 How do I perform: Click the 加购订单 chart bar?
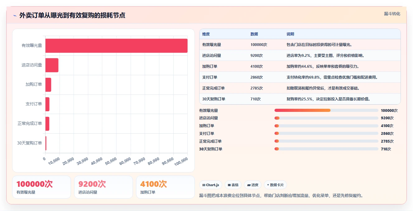click(x=48, y=85)
